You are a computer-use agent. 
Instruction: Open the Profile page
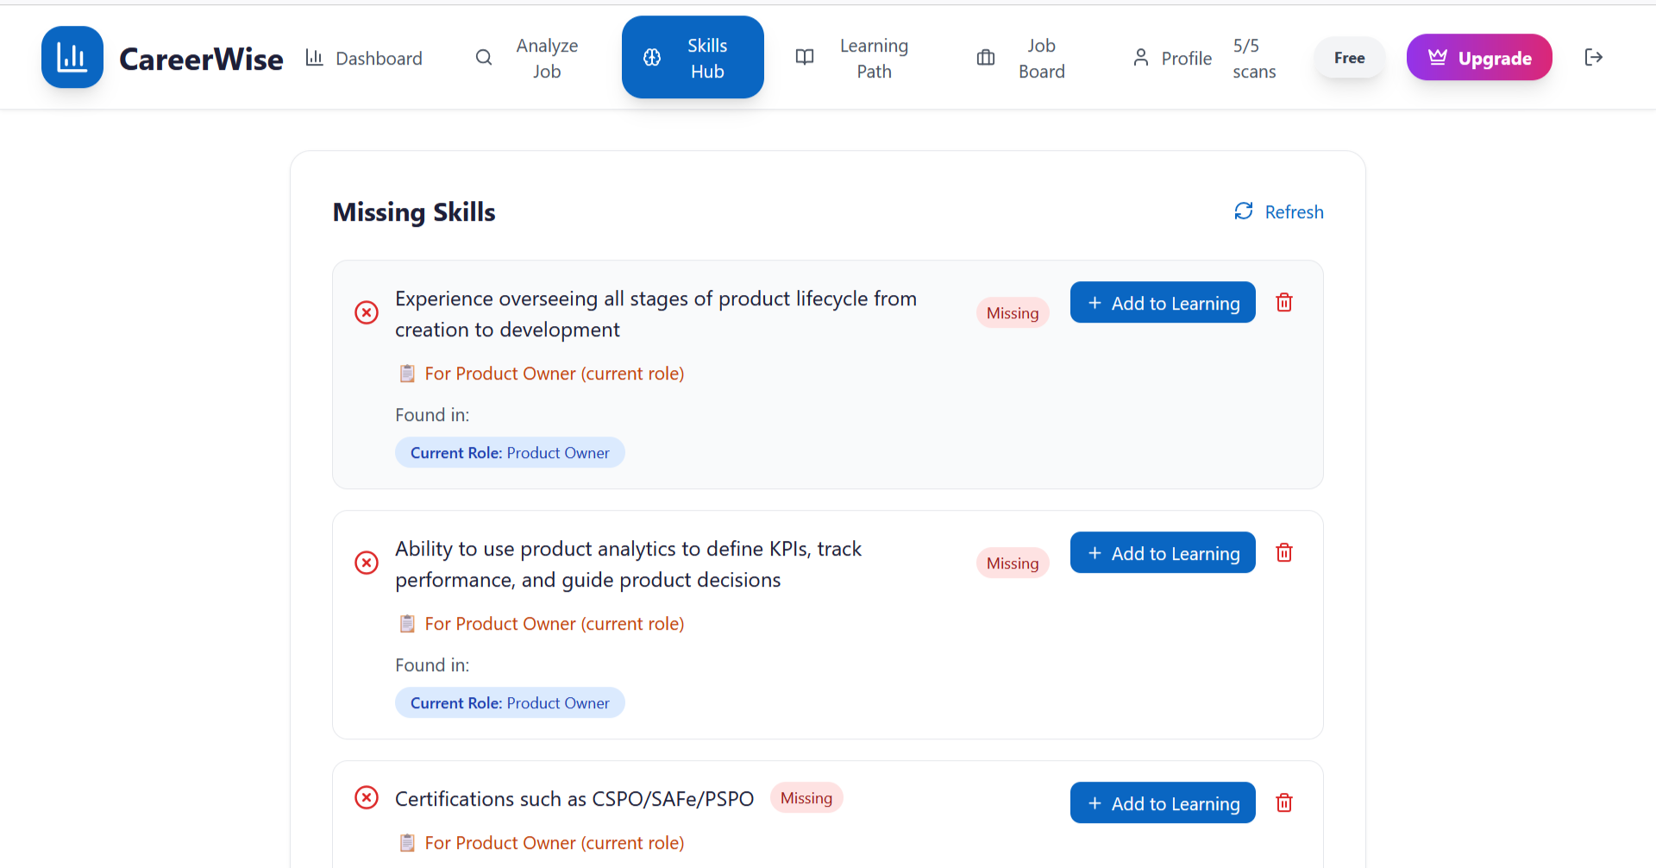pos(1172,58)
